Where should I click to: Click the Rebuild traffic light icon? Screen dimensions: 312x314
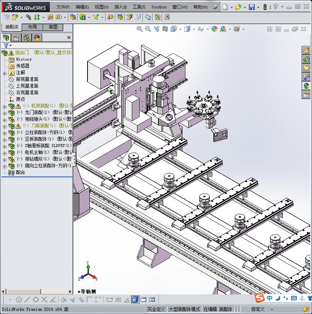tap(265, 7)
